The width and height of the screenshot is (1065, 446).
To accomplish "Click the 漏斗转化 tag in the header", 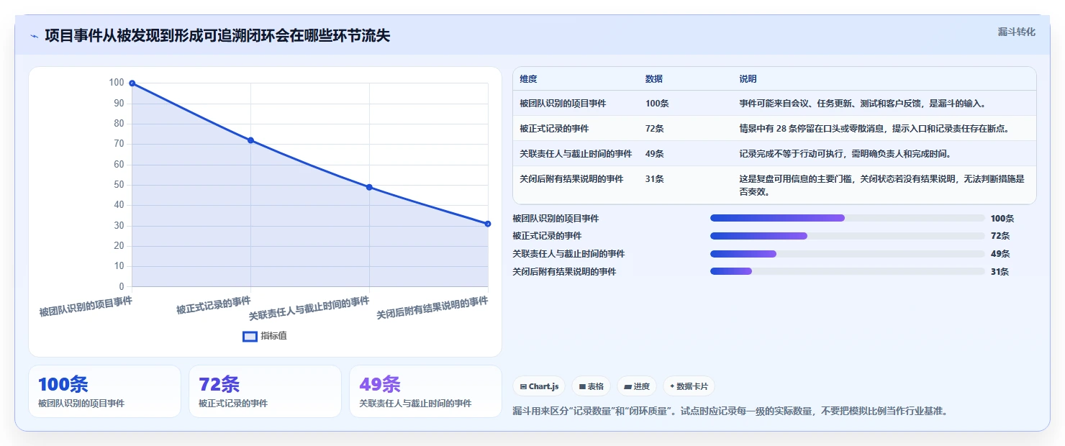I will point(1016,32).
